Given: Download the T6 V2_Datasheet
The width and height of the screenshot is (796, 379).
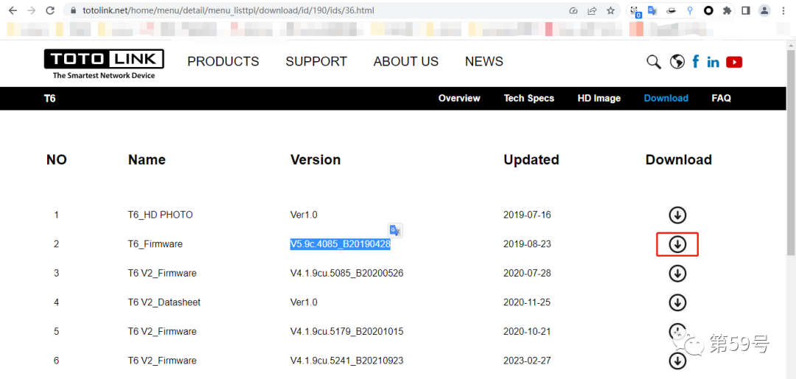Looking at the screenshot, I should click(677, 303).
